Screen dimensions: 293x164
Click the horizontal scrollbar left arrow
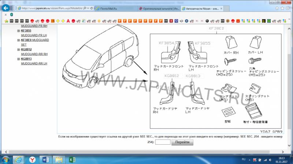click(6, 152)
